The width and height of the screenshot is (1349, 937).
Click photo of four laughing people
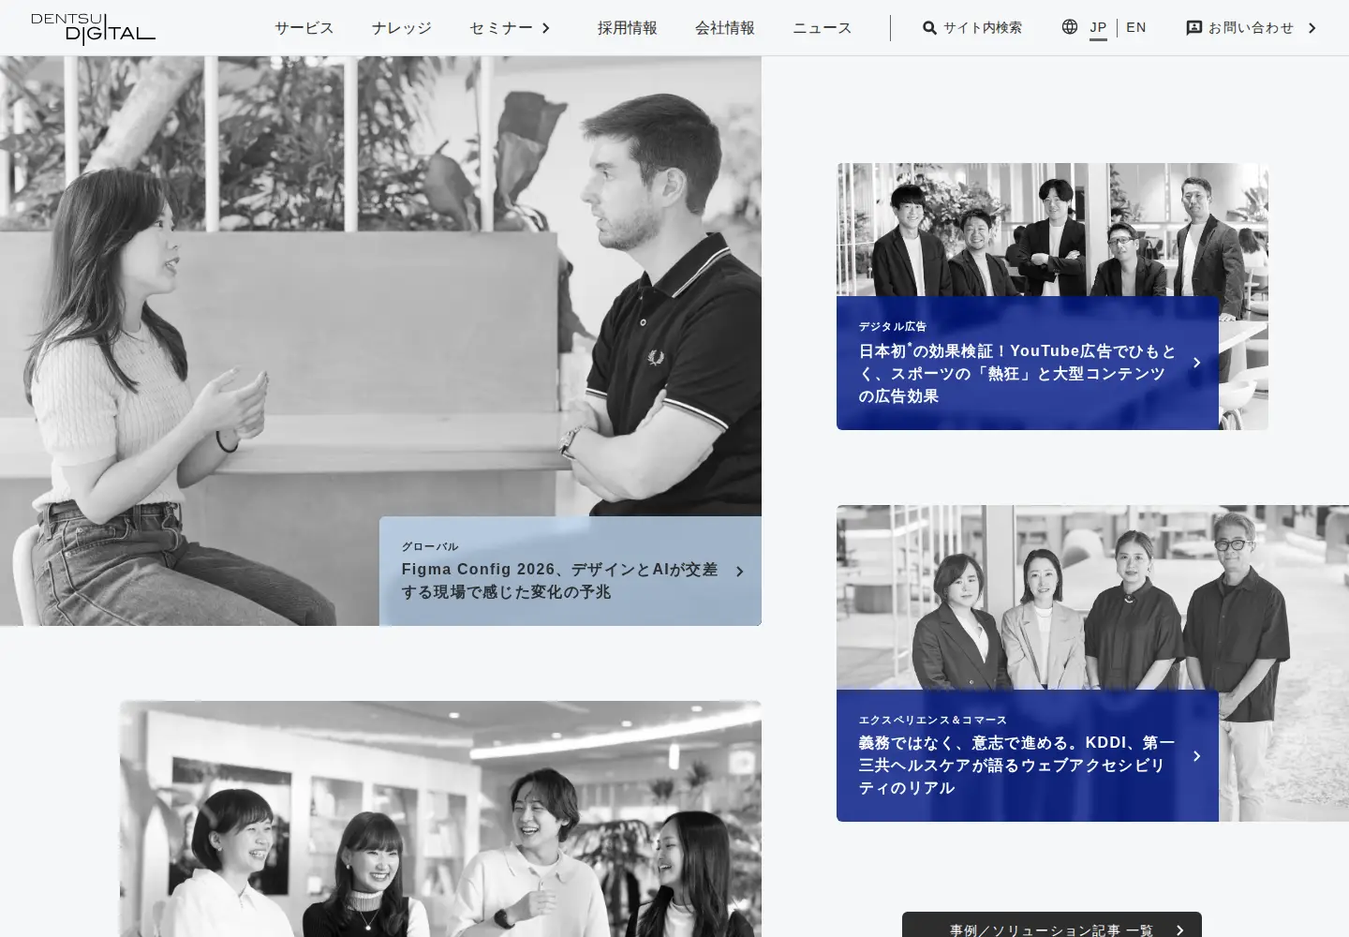[440, 819]
